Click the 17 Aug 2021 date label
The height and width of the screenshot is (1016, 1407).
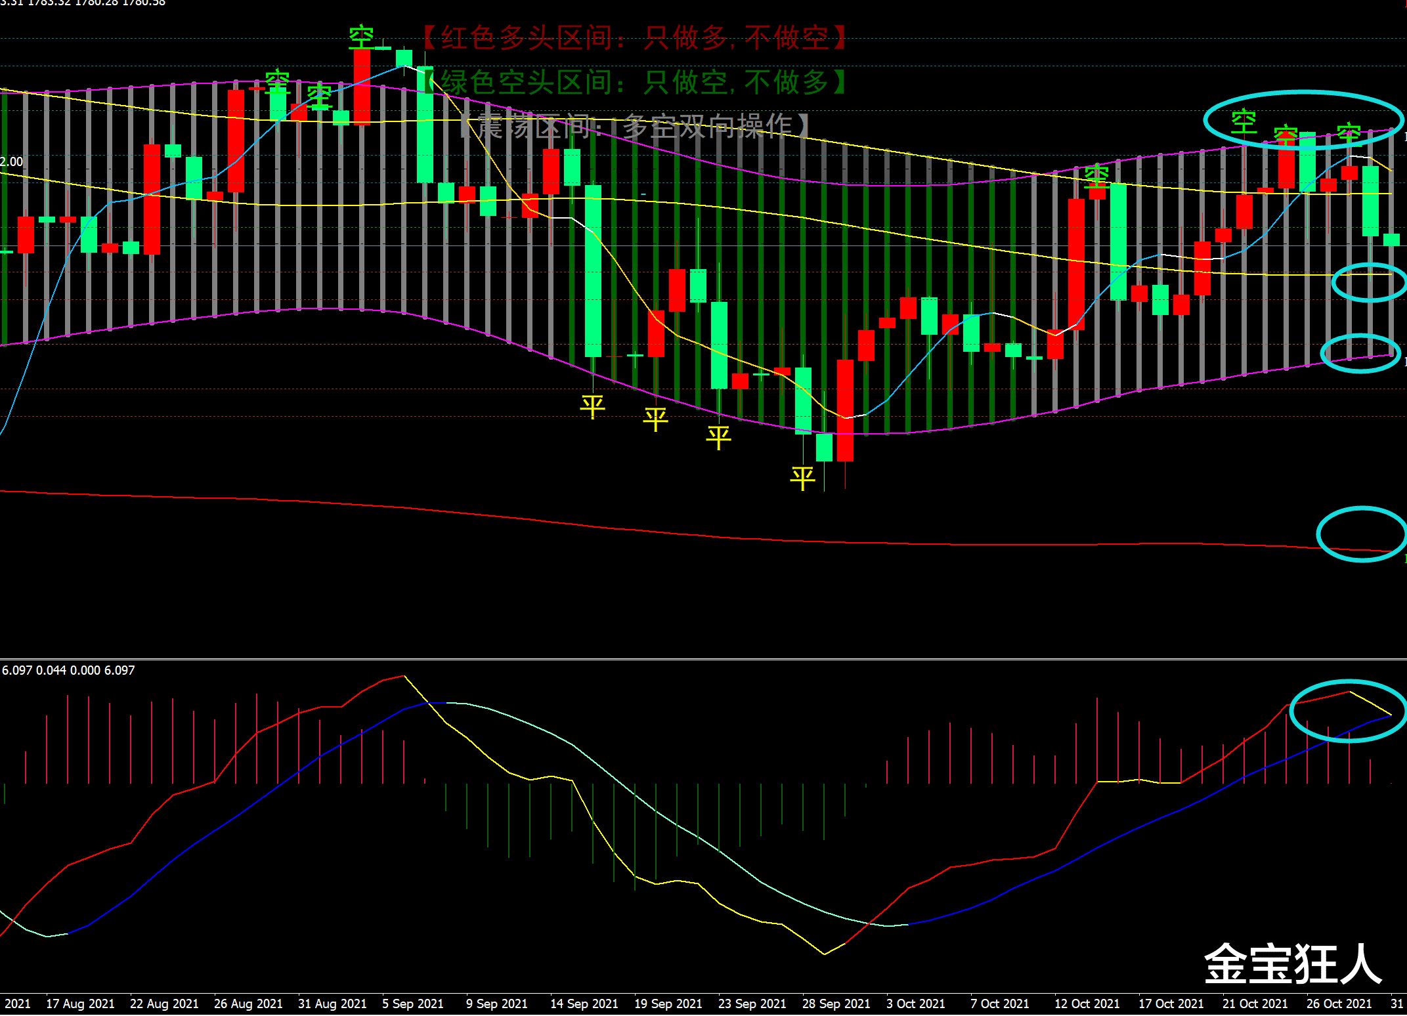point(80,1004)
